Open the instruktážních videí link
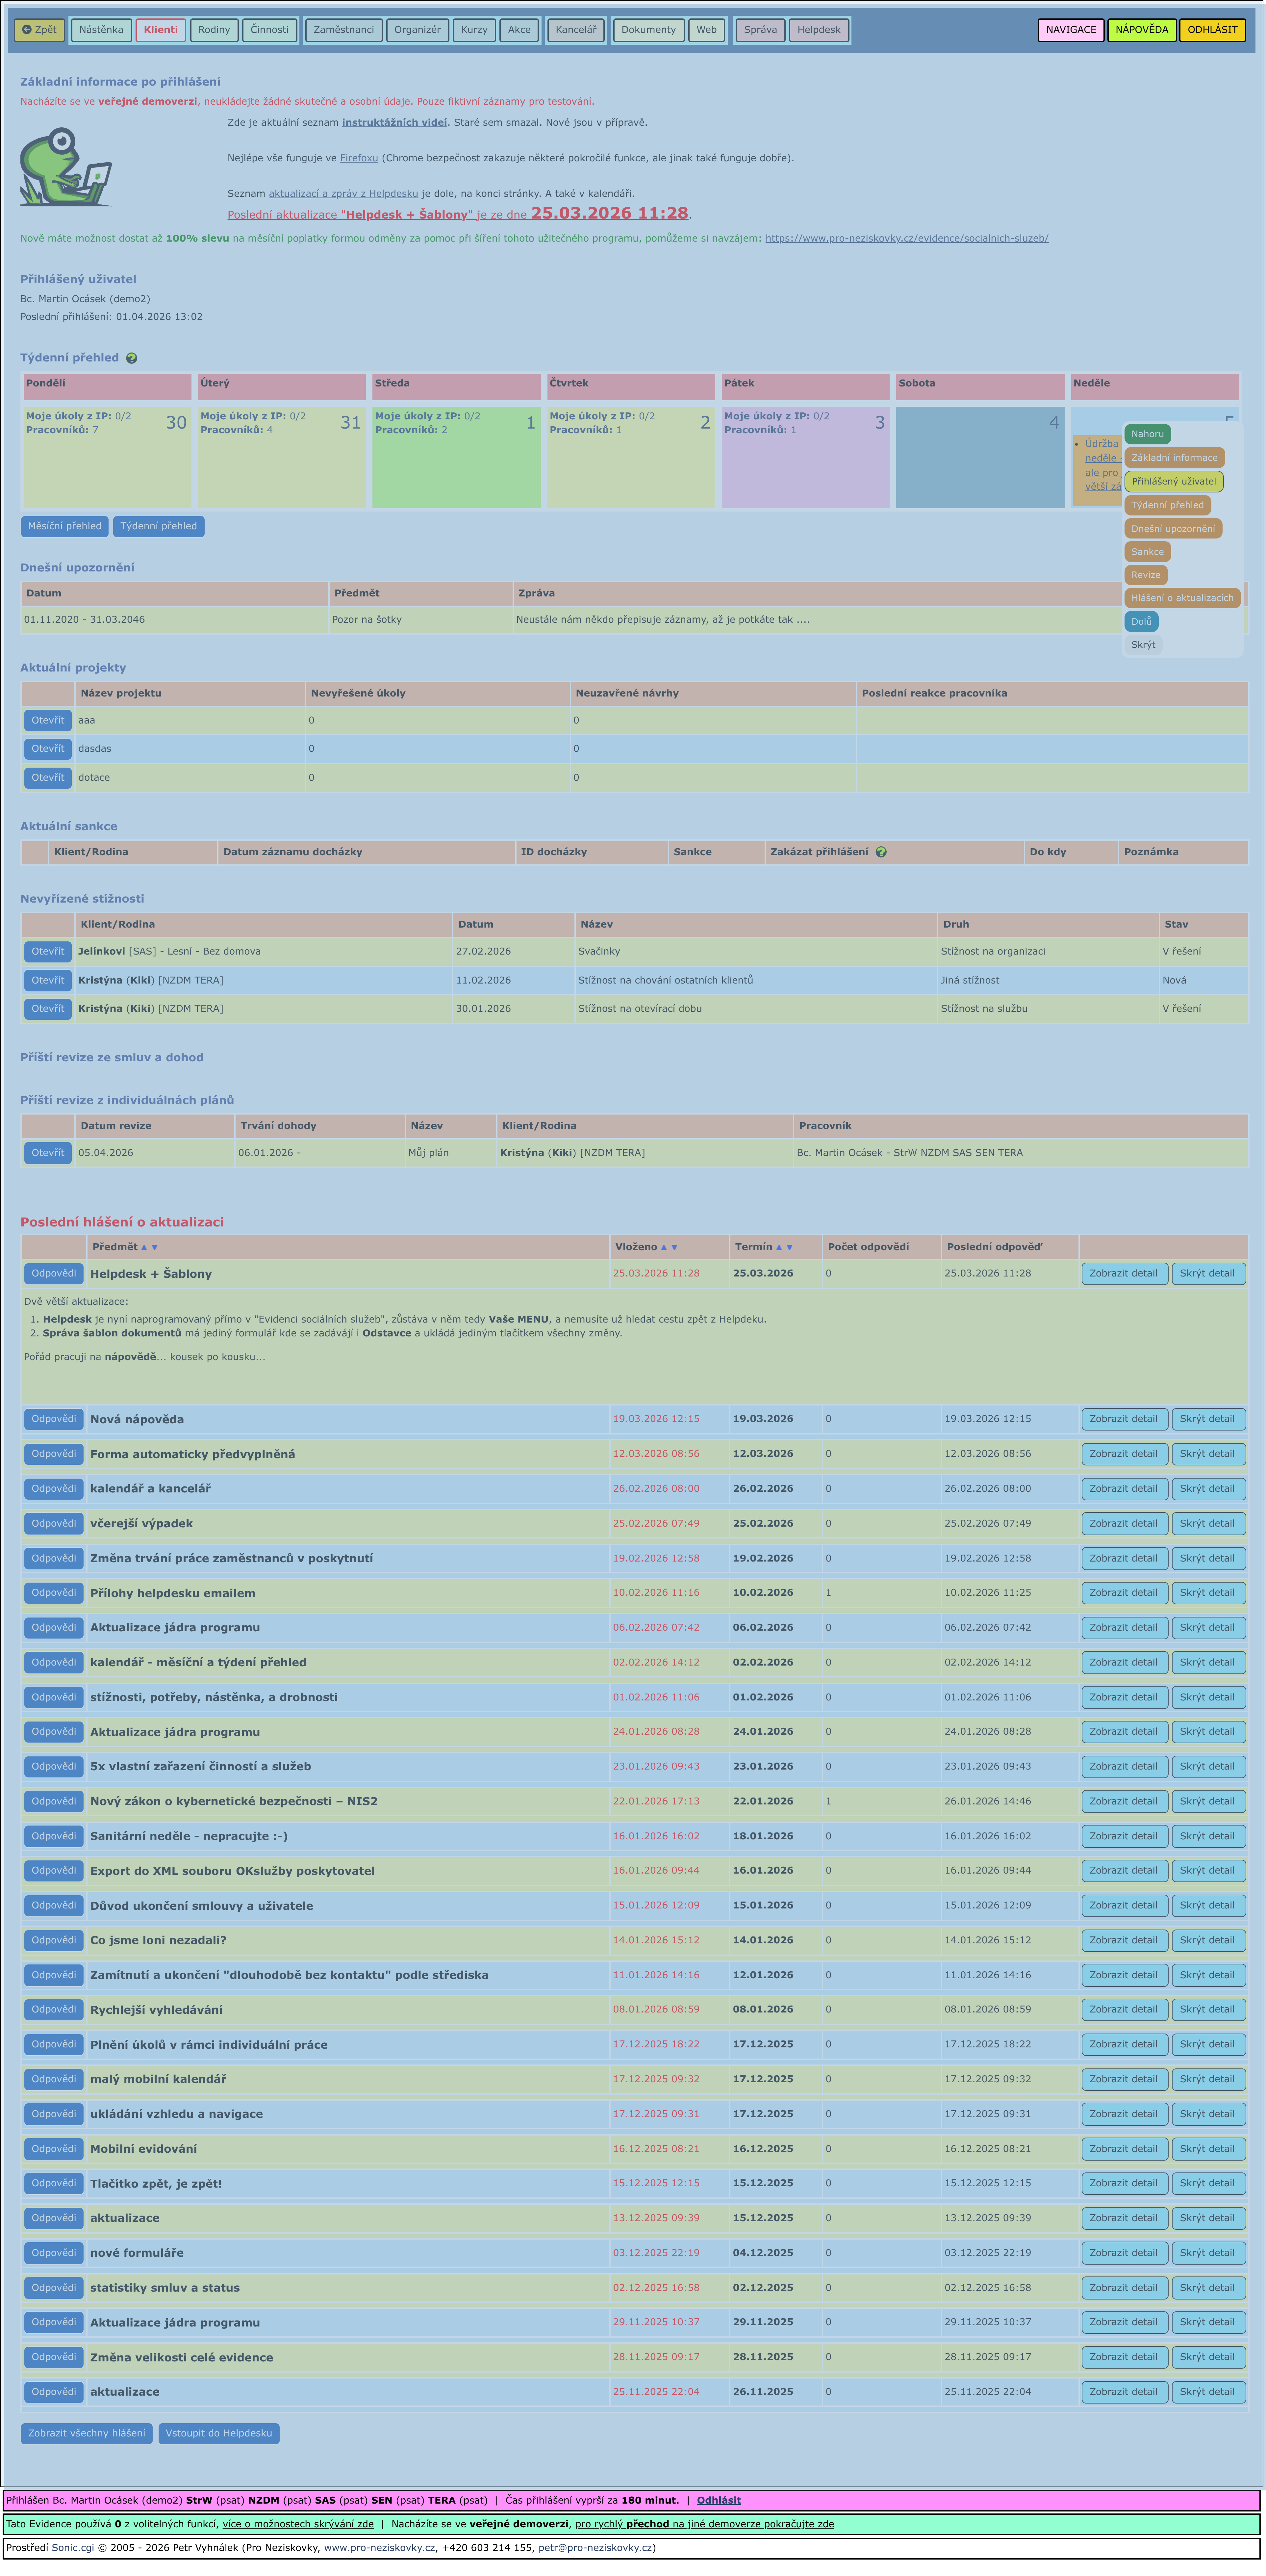The height and width of the screenshot is (2576, 1266). click(395, 123)
